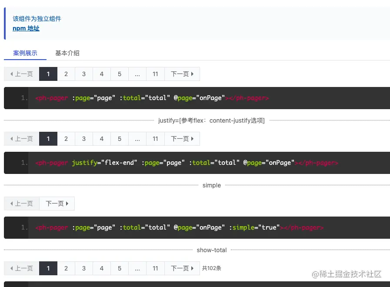Switch to the 案例展示 tab
Image resolution: width=390 pixels, height=287 pixels.
pos(25,53)
